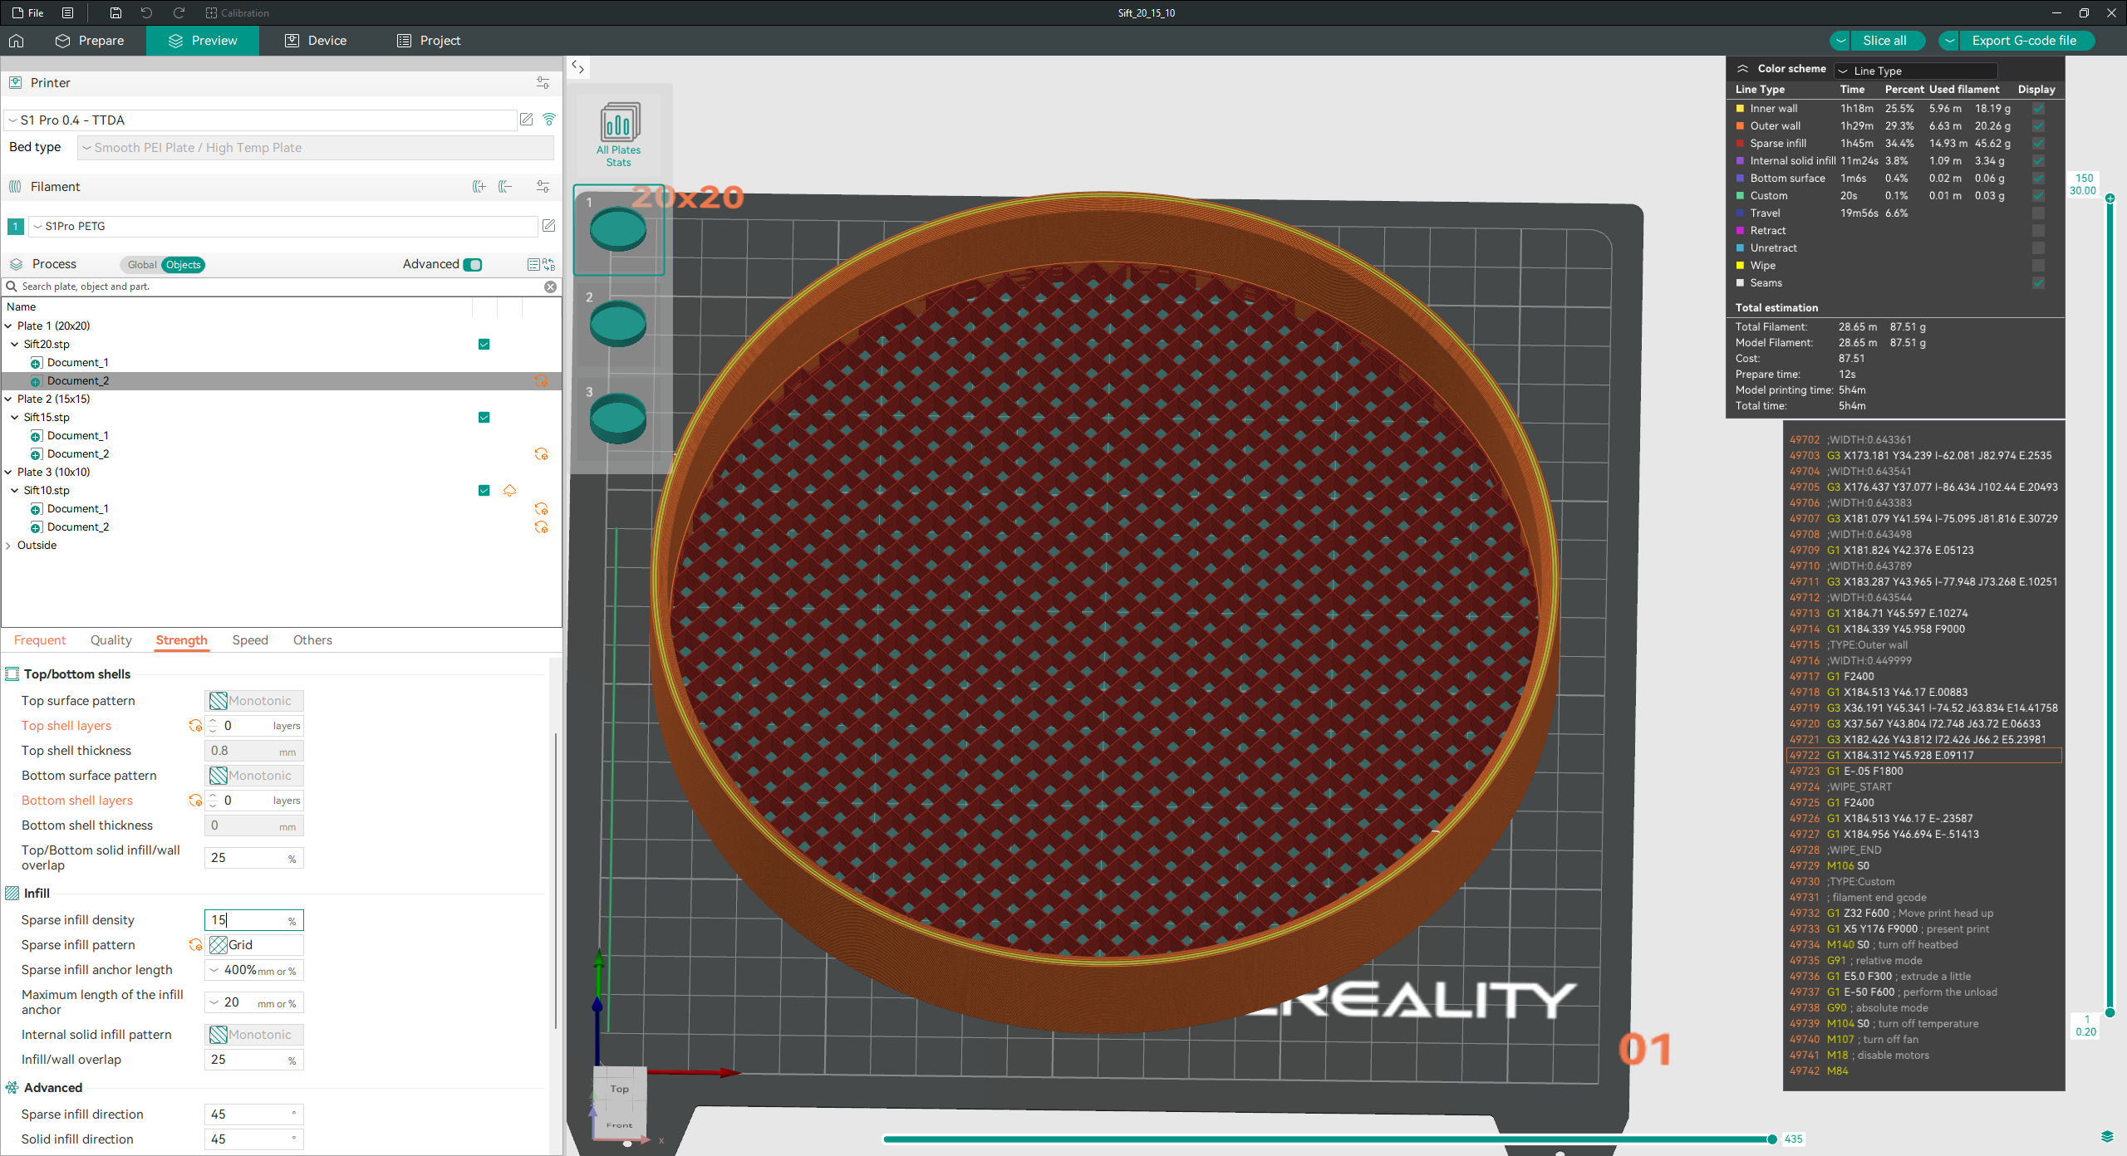Image resolution: width=2127 pixels, height=1156 pixels.
Task: Click the add filament icon
Action: point(479,187)
